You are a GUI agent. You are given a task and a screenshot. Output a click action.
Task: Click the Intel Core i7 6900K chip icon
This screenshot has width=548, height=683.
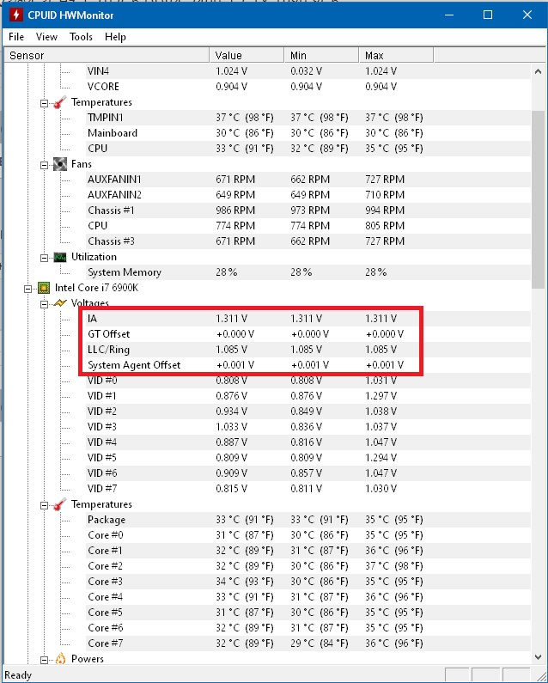44,288
